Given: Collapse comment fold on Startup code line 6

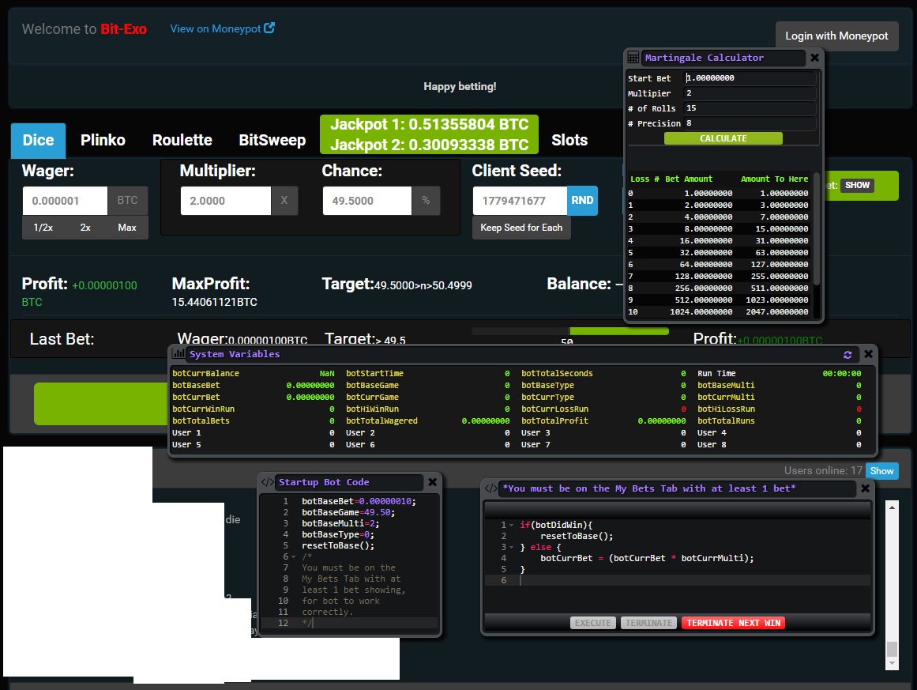Looking at the screenshot, I should pyautogui.click(x=294, y=556).
